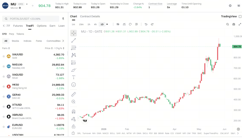This screenshot has height=138, width=242.
Task: Select the Text annotation tool
Action: coord(74,77)
